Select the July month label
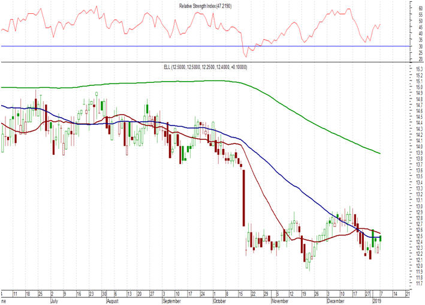This screenshot has width=425, height=305. click(x=54, y=301)
